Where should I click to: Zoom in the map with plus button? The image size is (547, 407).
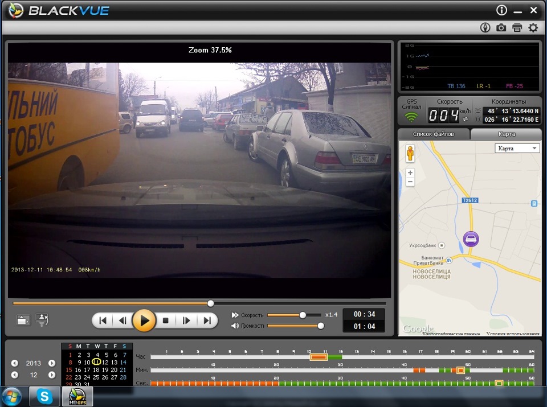coord(410,172)
